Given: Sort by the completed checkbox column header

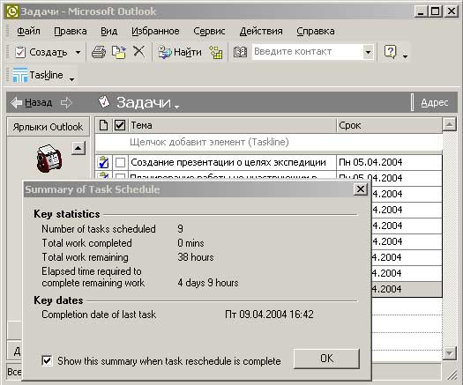Looking at the screenshot, I should click(120, 125).
